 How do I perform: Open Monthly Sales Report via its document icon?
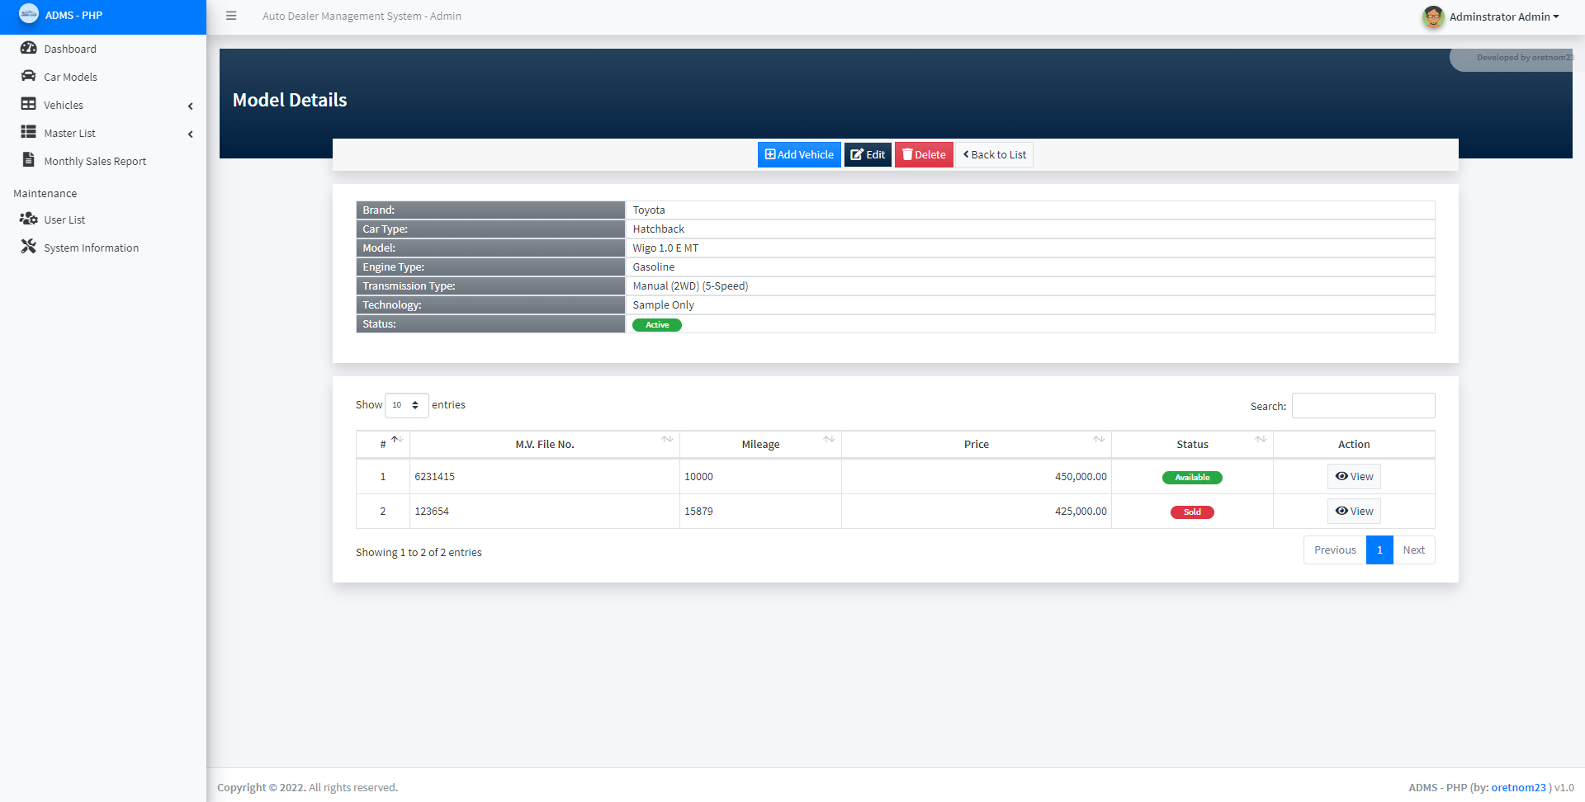click(x=29, y=161)
